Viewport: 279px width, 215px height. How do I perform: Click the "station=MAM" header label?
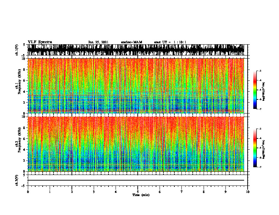coord(131,42)
